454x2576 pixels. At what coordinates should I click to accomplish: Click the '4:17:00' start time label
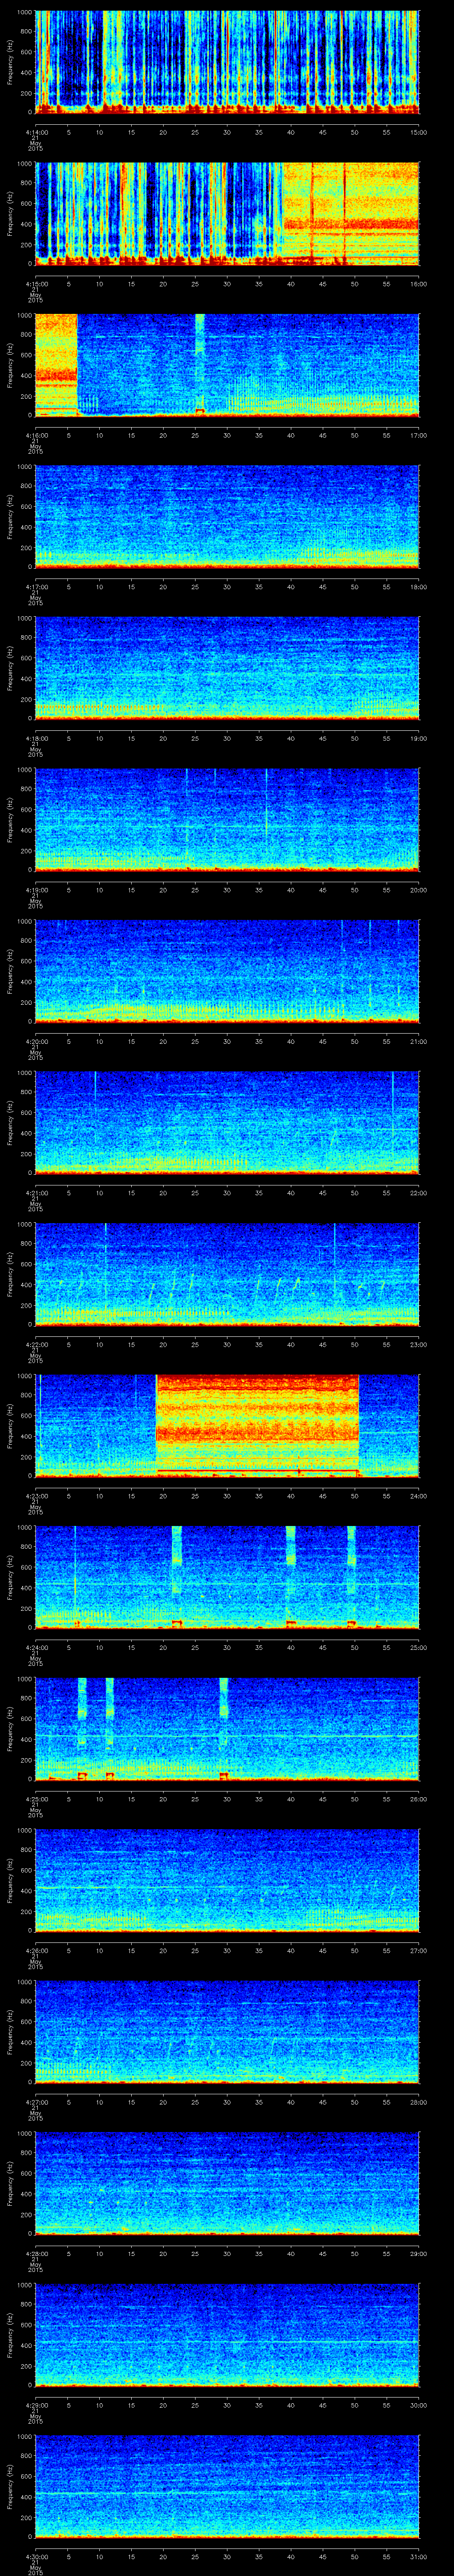(36, 587)
